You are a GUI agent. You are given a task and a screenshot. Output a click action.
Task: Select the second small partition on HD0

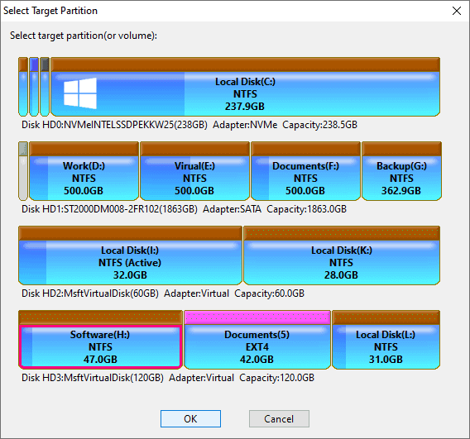pyautogui.click(x=34, y=87)
